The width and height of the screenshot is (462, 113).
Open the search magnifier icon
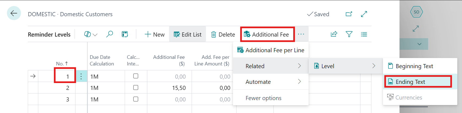click(110, 34)
